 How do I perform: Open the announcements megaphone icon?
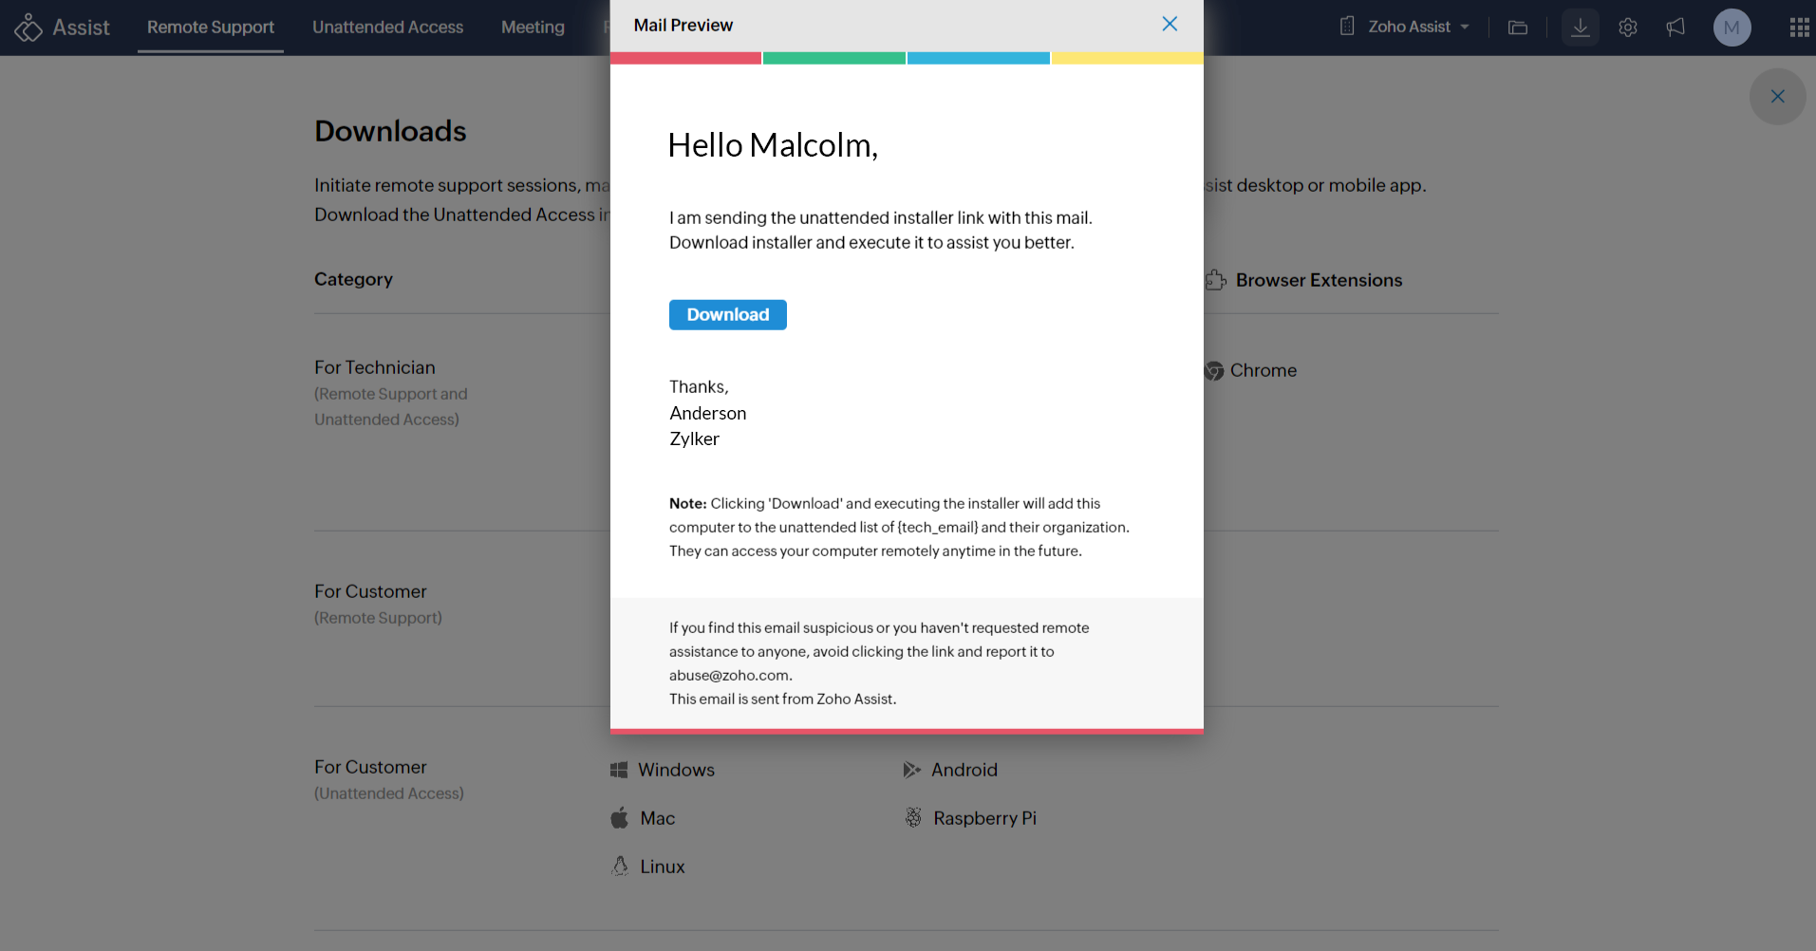1676,28
